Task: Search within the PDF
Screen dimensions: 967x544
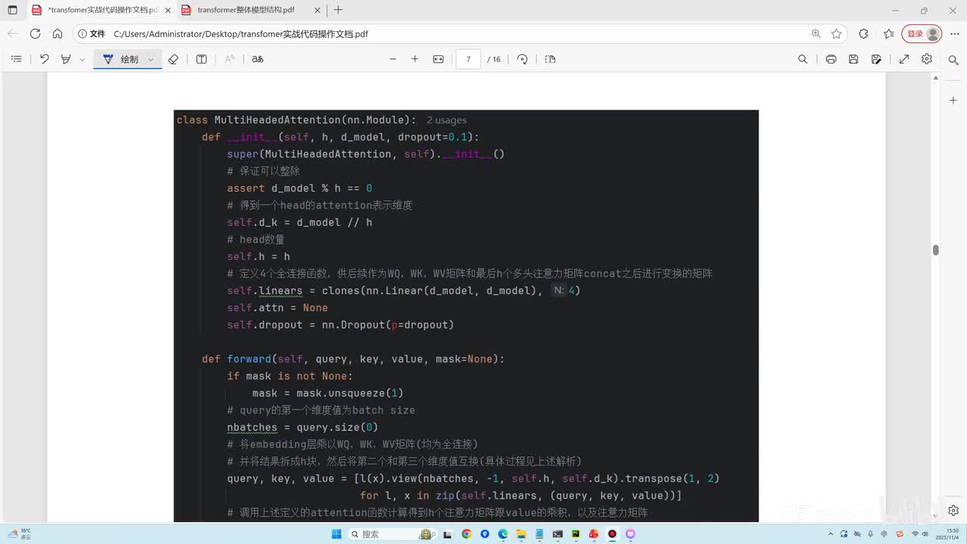Action: tap(803, 59)
